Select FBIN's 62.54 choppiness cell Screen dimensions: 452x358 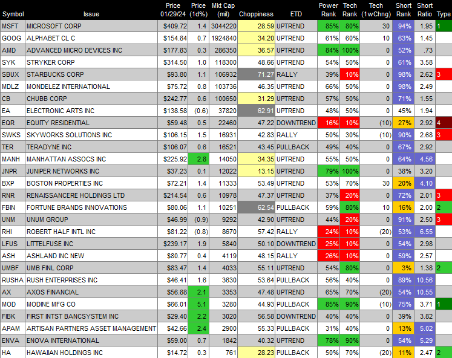[x=257, y=207]
